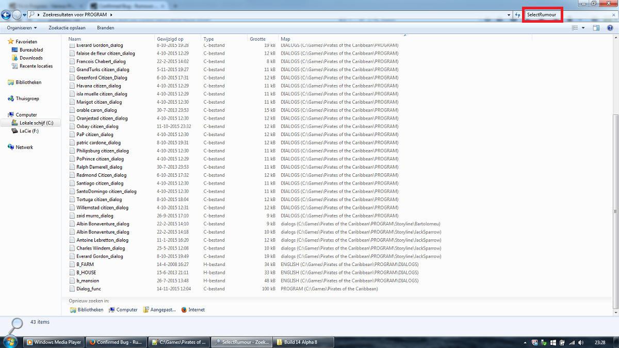The image size is (619, 348).
Task: Select file zaid murro_dialog
Action: [x=95, y=216]
